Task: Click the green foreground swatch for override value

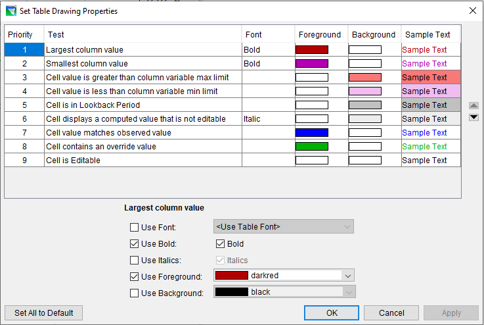Action: (312, 147)
